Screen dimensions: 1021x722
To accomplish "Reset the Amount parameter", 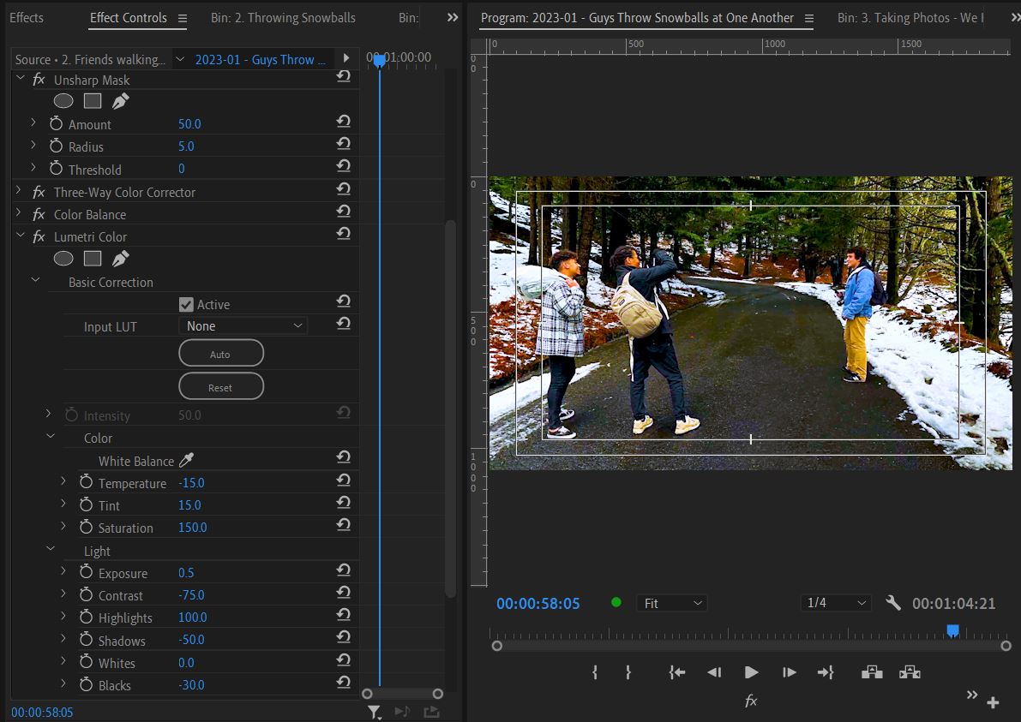I will click(343, 122).
